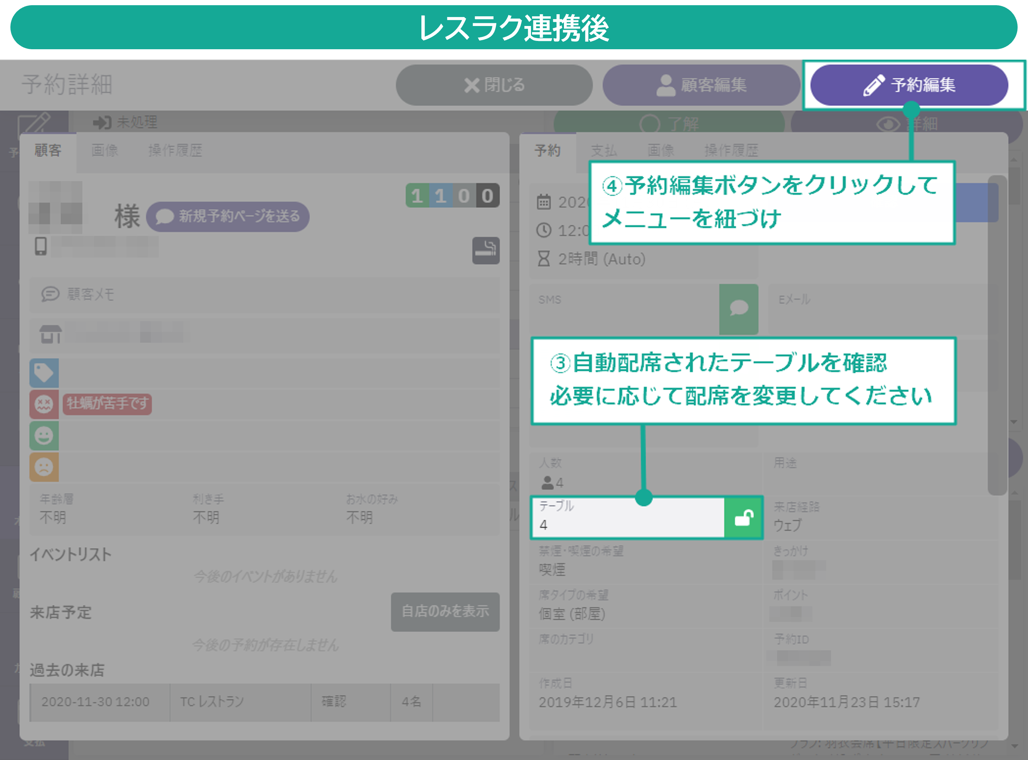Image resolution: width=1028 pixels, height=760 pixels.
Task: Open 操作履歴 tab in customer panel
Action: (175, 150)
